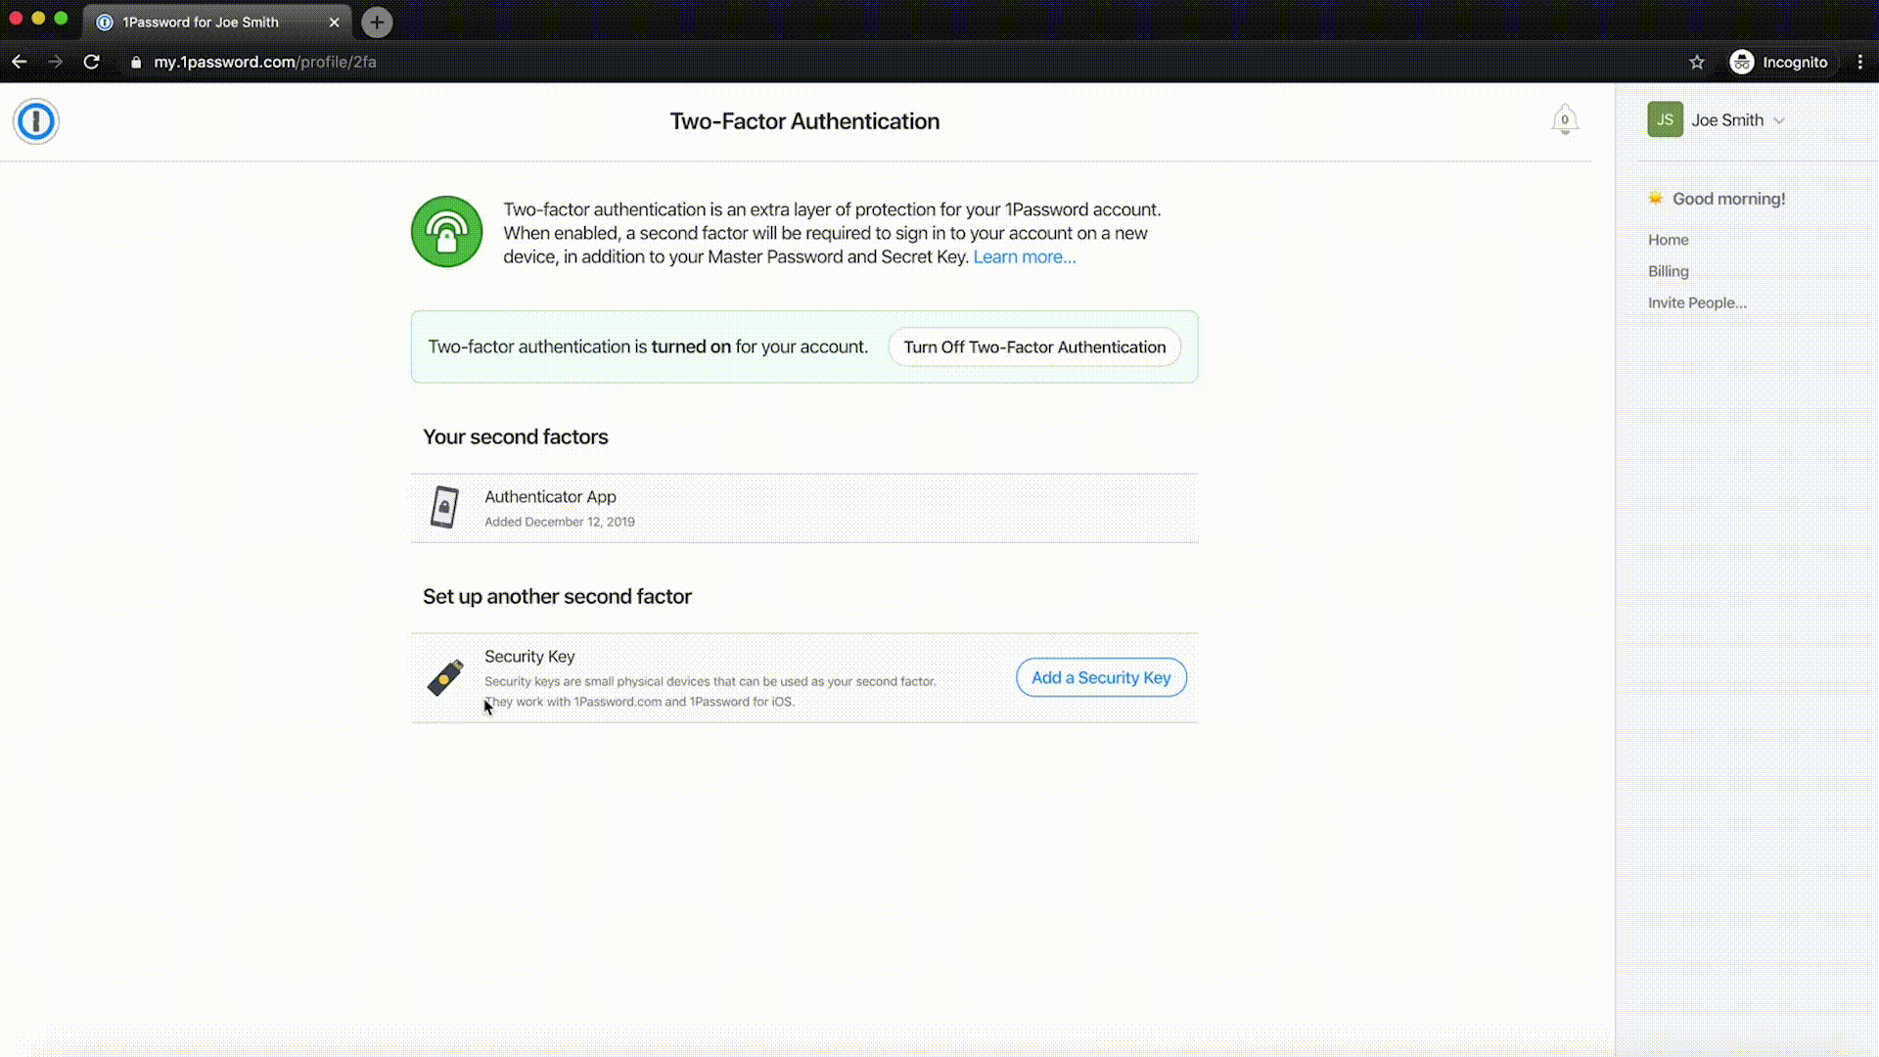Screen dimensions: 1879x1057
Task: Reload the page
Action: coord(91,62)
